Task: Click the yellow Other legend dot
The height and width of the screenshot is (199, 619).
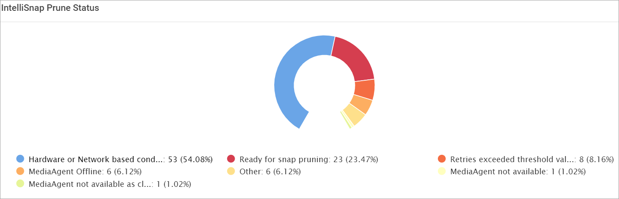Action: (231, 171)
